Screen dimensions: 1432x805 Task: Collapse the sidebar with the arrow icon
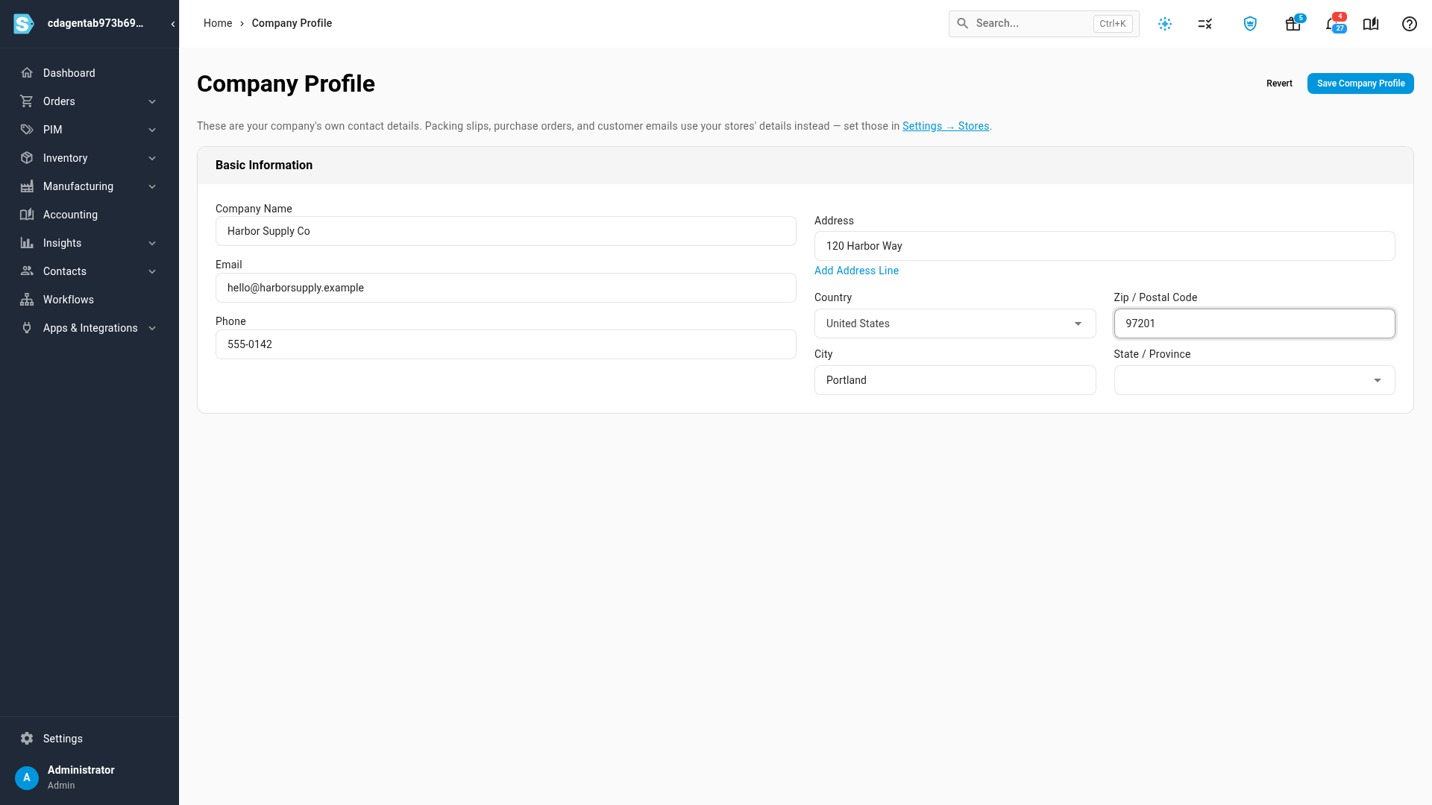pos(173,24)
